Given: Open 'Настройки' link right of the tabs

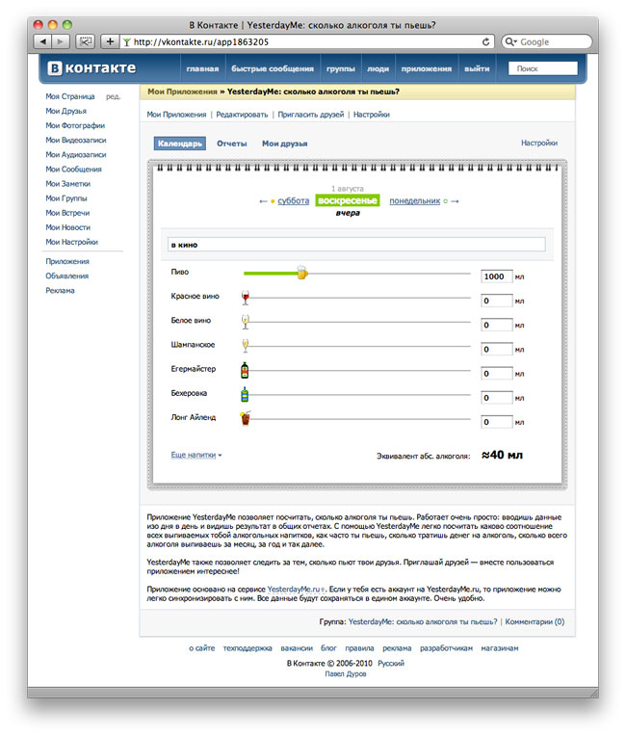Looking at the screenshot, I should (539, 143).
